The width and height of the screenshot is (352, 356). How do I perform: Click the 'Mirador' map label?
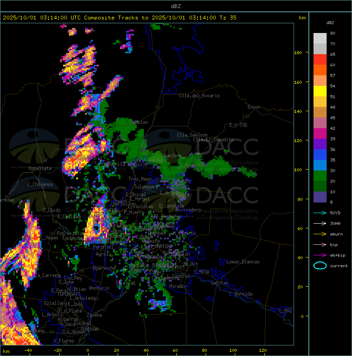coord(178,286)
